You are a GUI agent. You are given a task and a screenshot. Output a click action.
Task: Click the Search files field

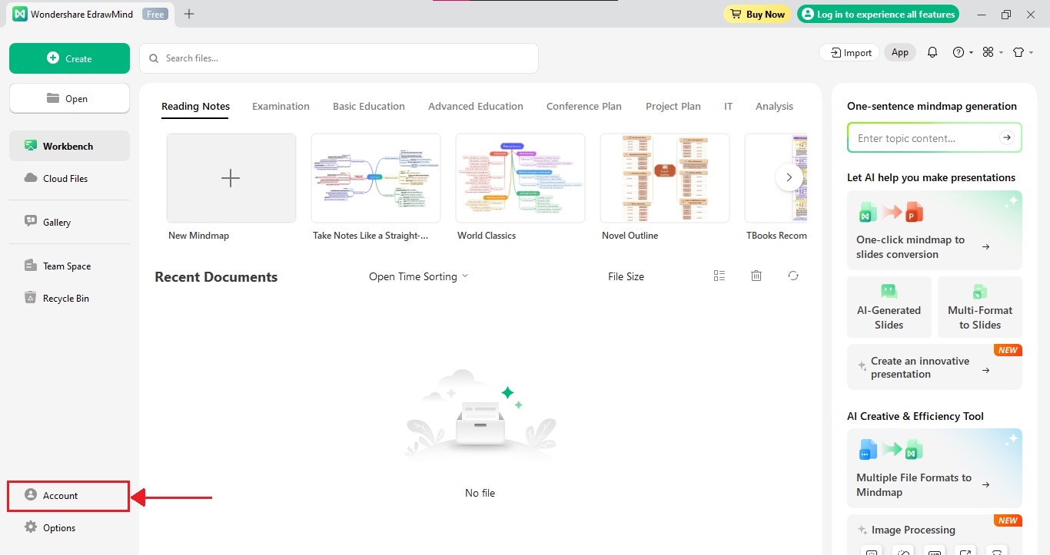[339, 58]
